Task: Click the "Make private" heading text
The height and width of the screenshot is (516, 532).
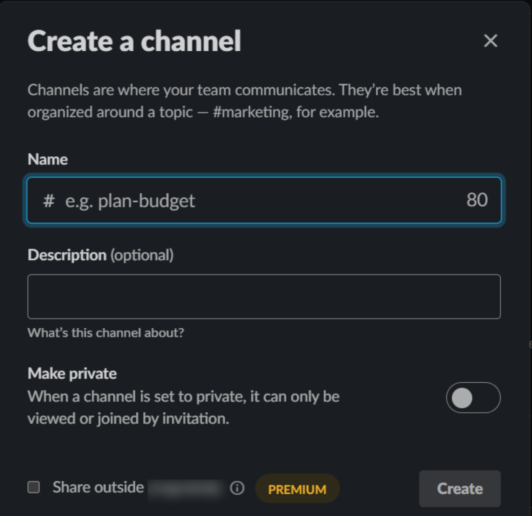Action: (72, 374)
